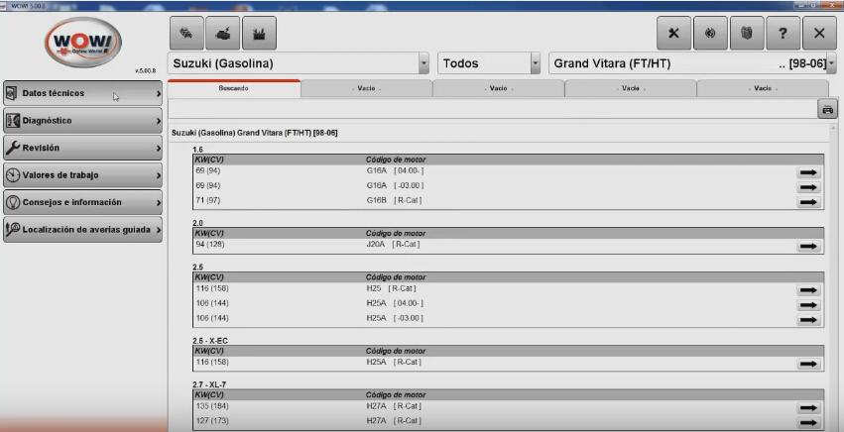Click arrow for G16A [04.00-] engine
This screenshot has height=432, width=844.
point(808,172)
